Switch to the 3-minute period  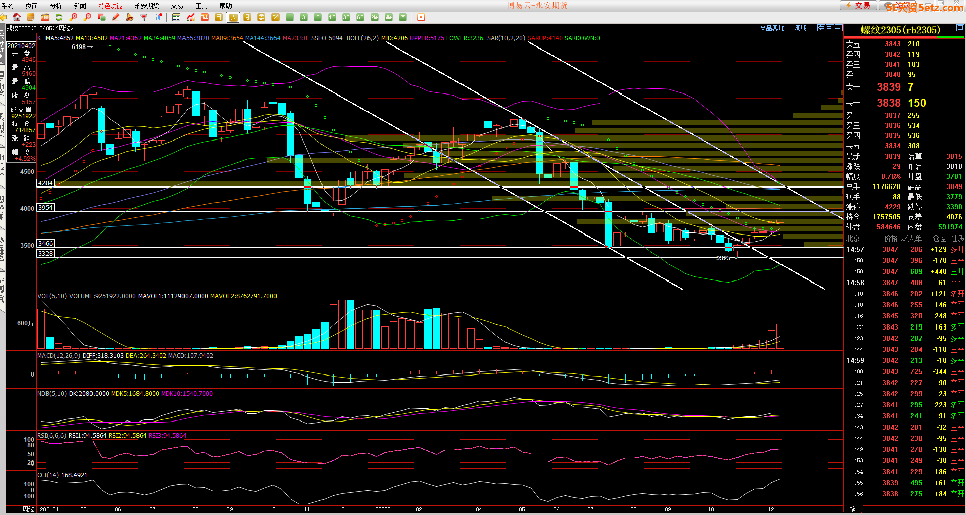304,17
